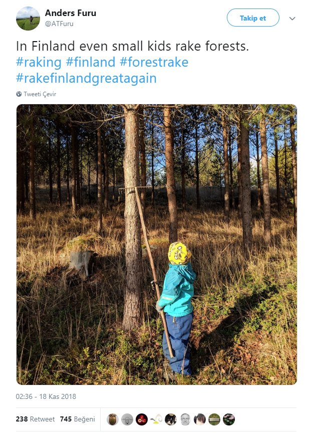This screenshot has height=433, width=310.
Task: Open the pink flowers liker avatar
Action: tap(228, 419)
